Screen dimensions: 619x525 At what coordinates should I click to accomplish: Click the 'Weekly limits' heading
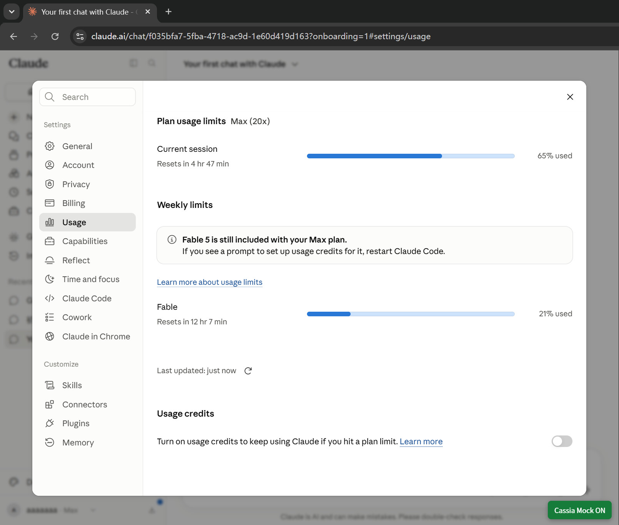pos(185,205)
